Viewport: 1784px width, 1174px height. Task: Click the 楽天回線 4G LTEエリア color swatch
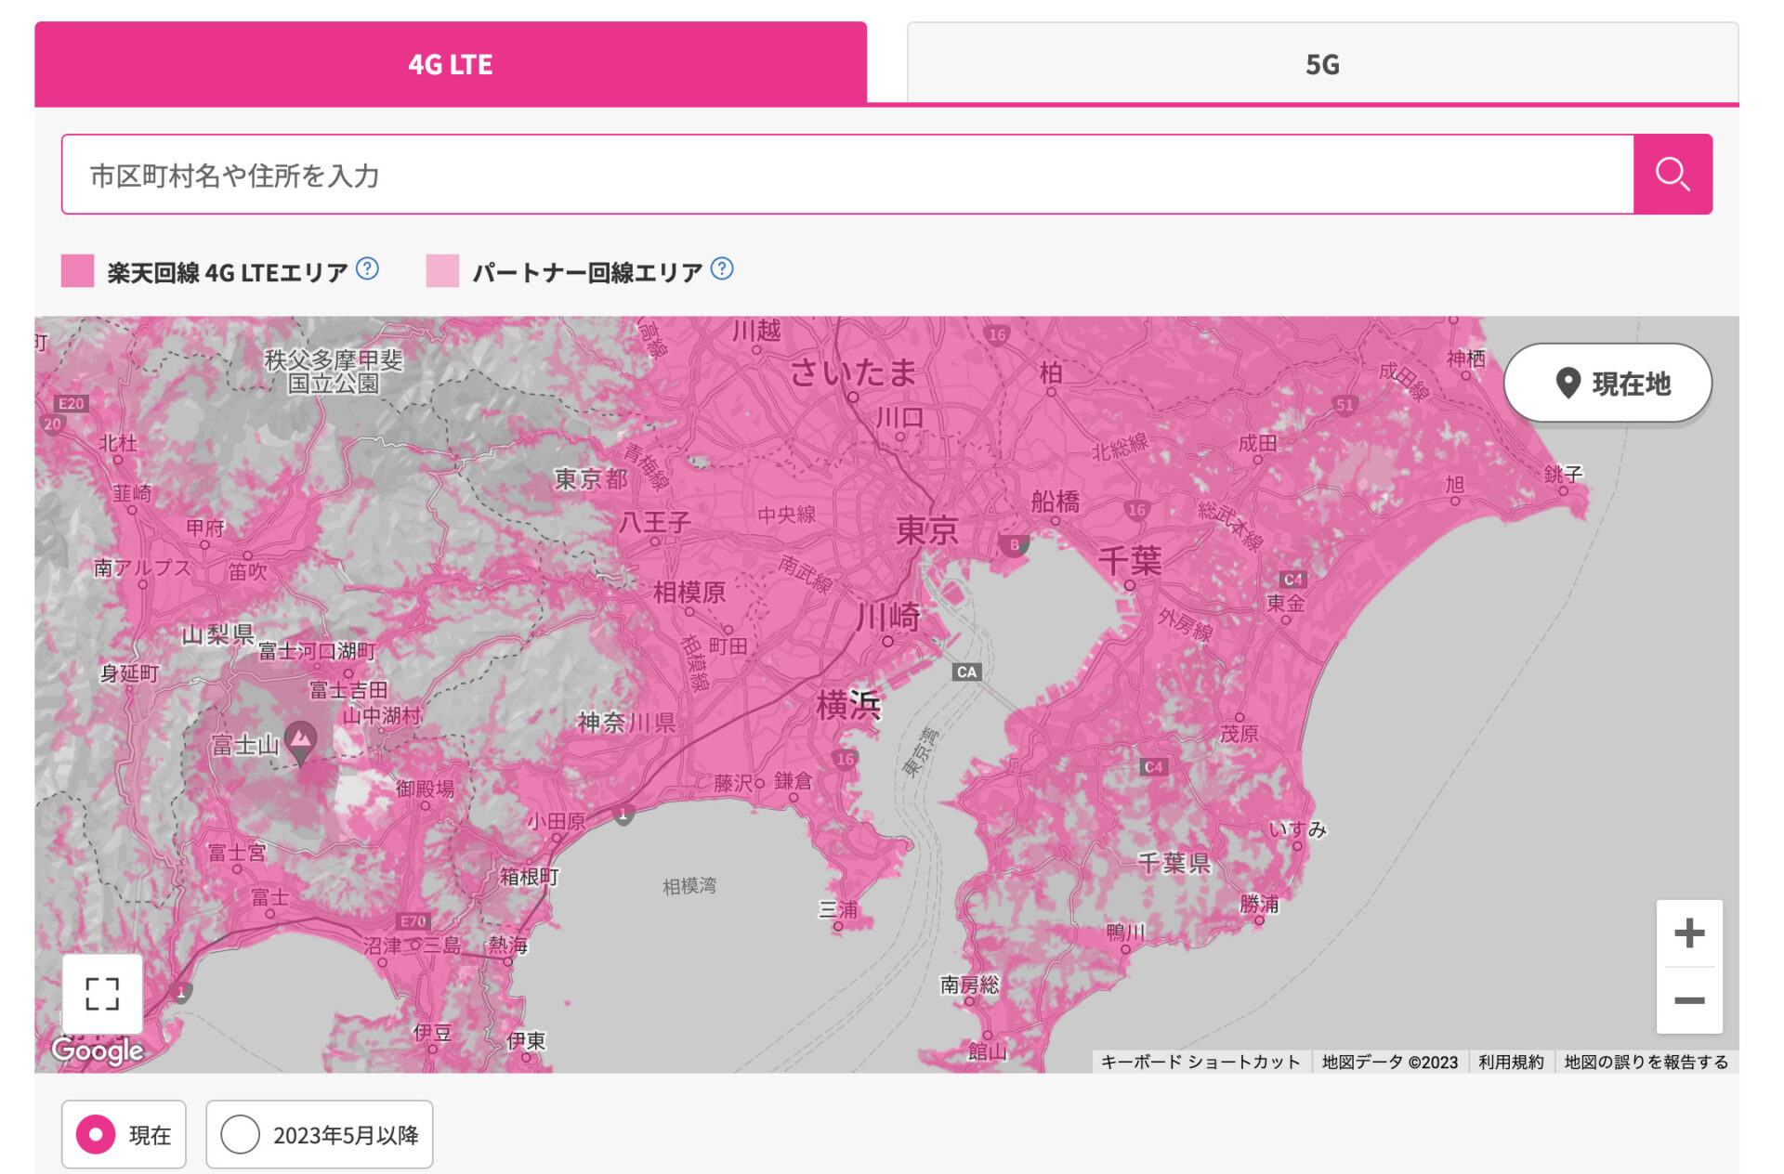coord(77,270)
